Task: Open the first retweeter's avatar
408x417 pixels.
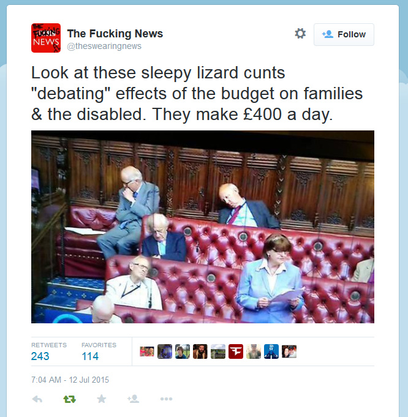Action: click(x=147, y=351)
